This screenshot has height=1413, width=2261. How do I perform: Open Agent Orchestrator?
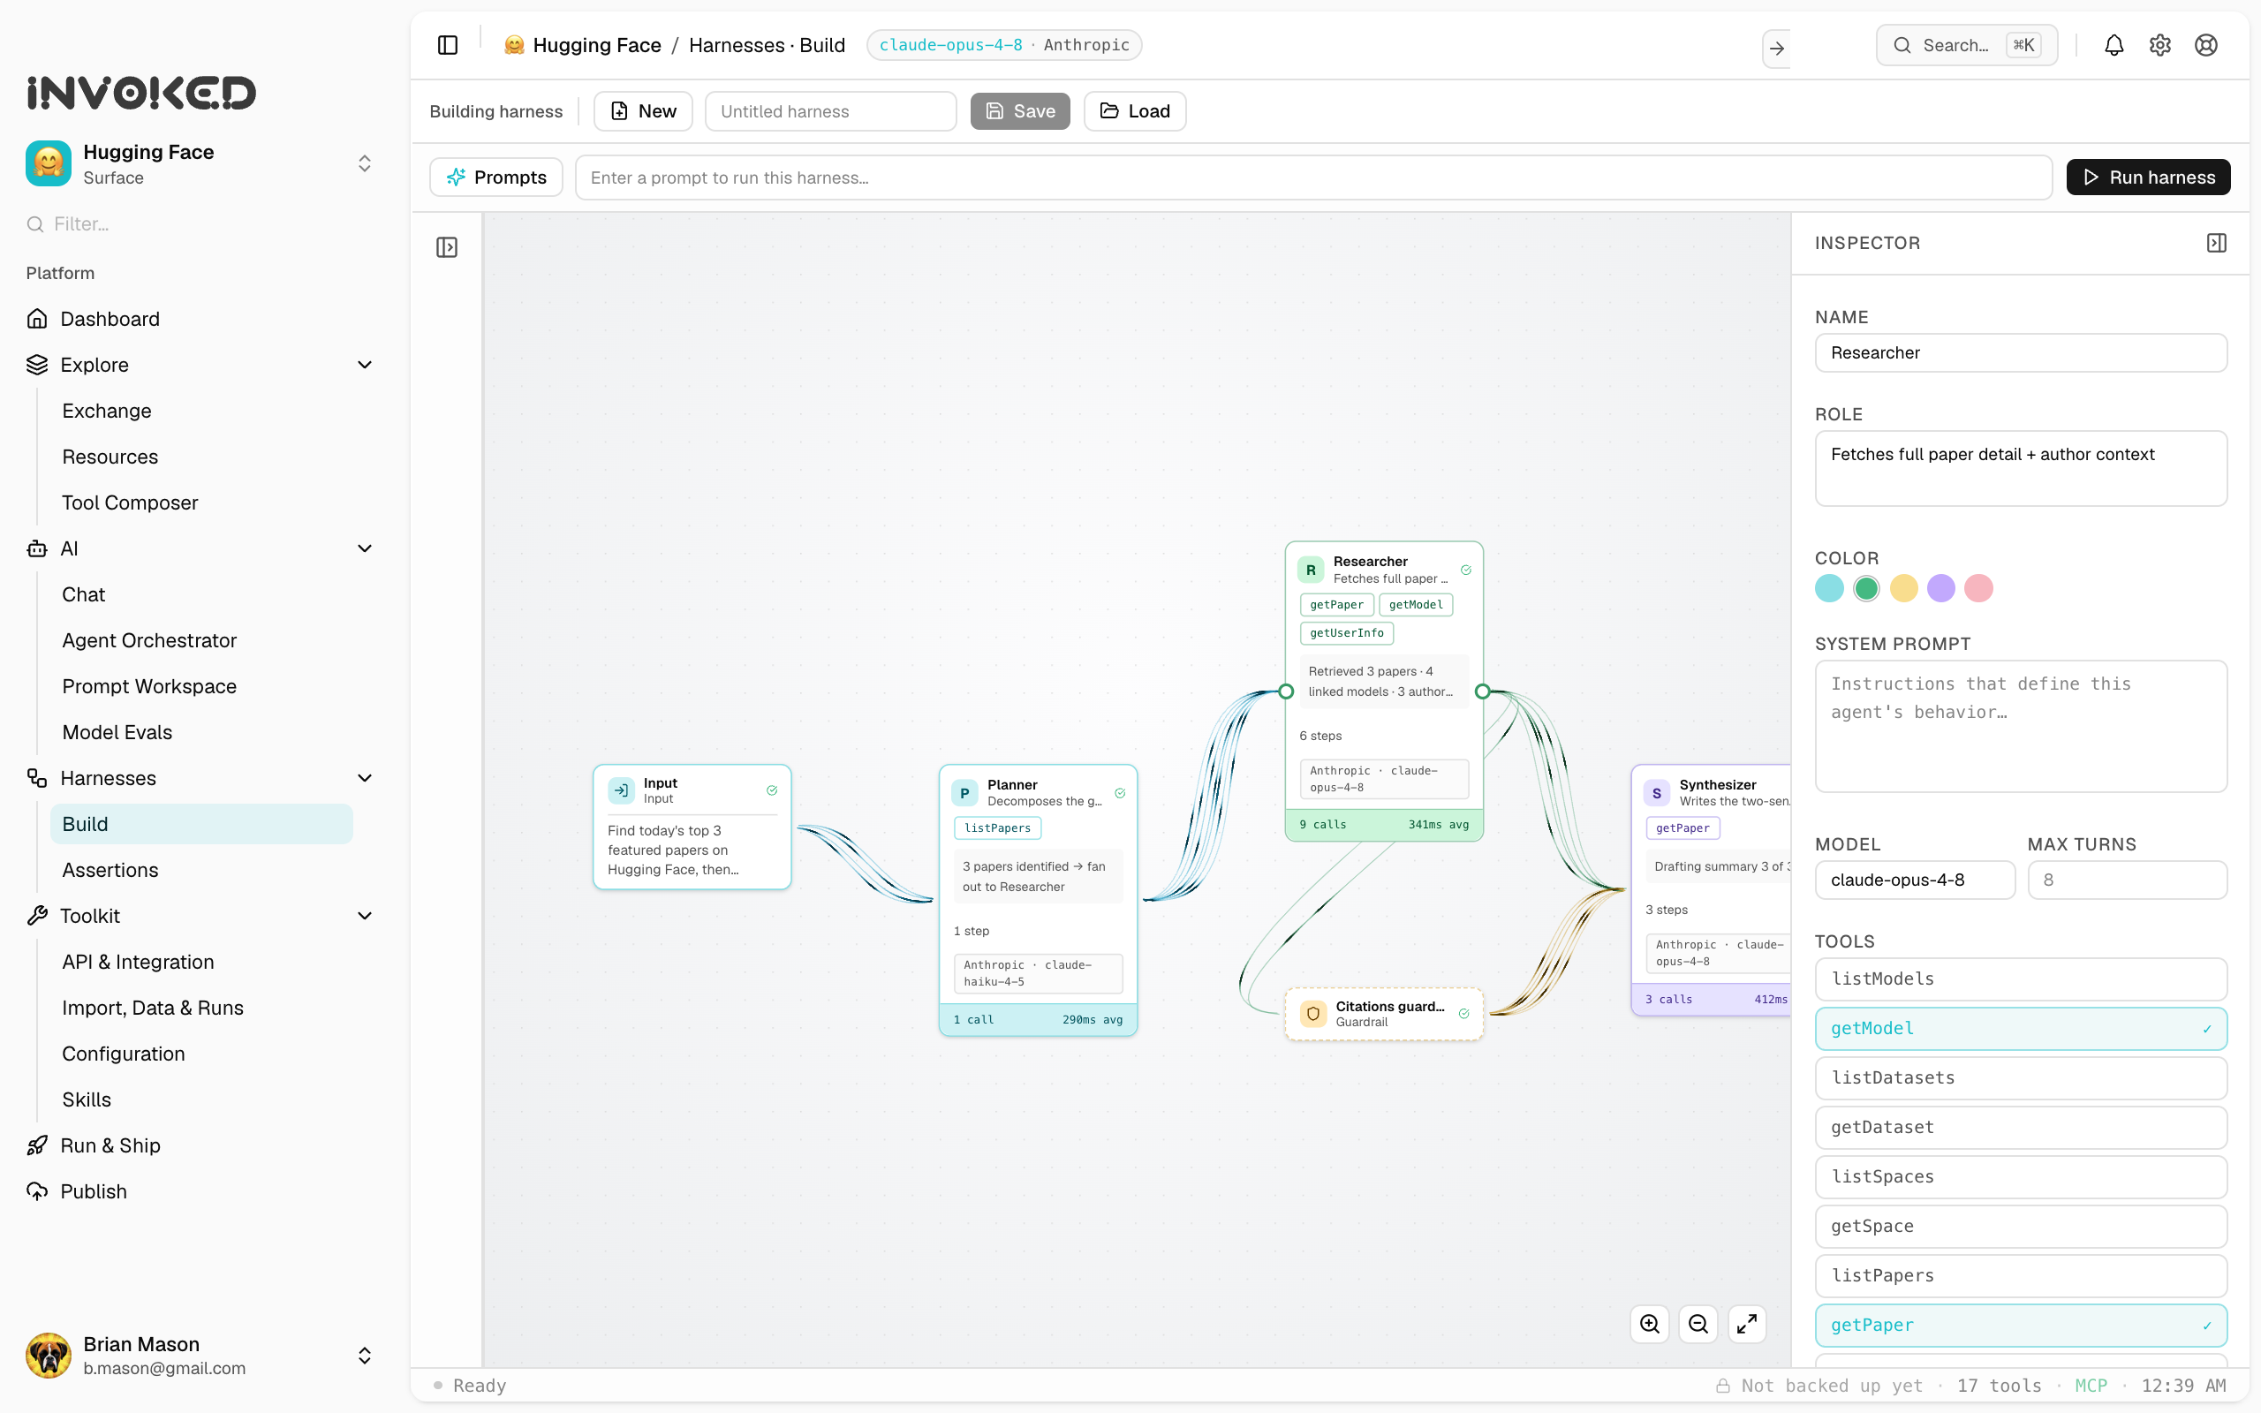[x=149, y=640]
